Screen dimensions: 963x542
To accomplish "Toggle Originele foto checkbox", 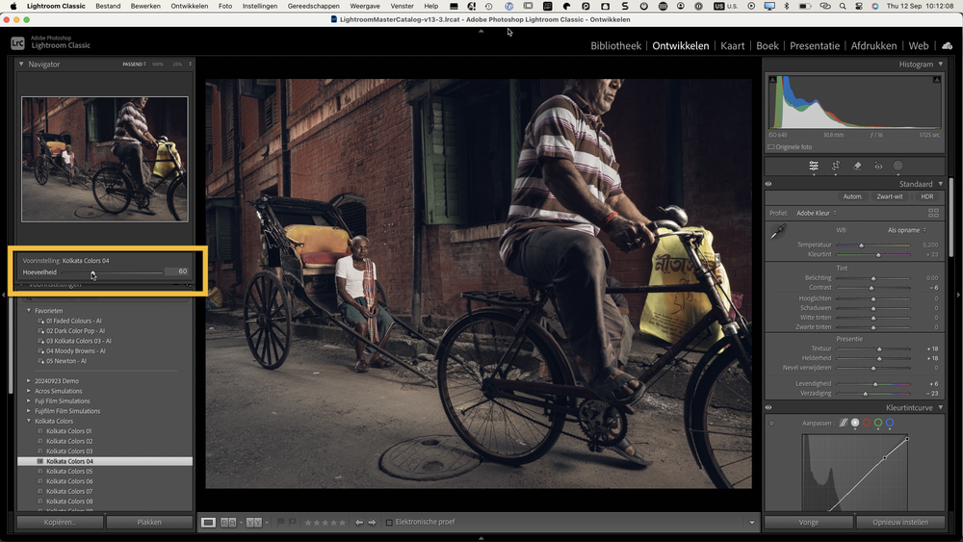I will coord(770,146).
